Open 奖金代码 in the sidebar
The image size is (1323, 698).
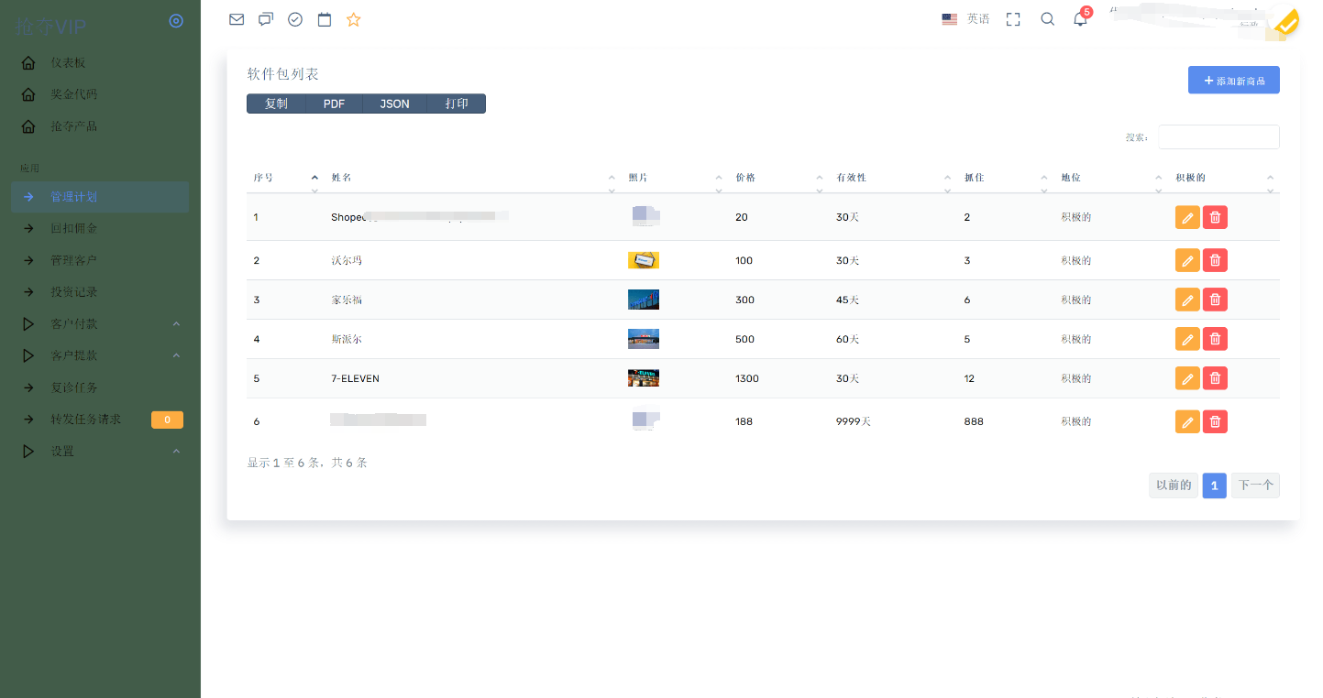click(100, 94)
